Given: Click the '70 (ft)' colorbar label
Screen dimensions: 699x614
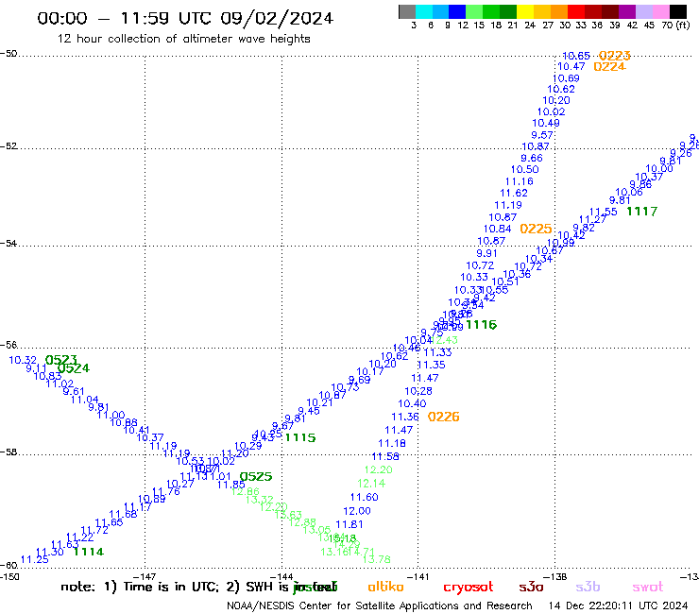Looking at the screenshot, I should [x=675, y=26].
